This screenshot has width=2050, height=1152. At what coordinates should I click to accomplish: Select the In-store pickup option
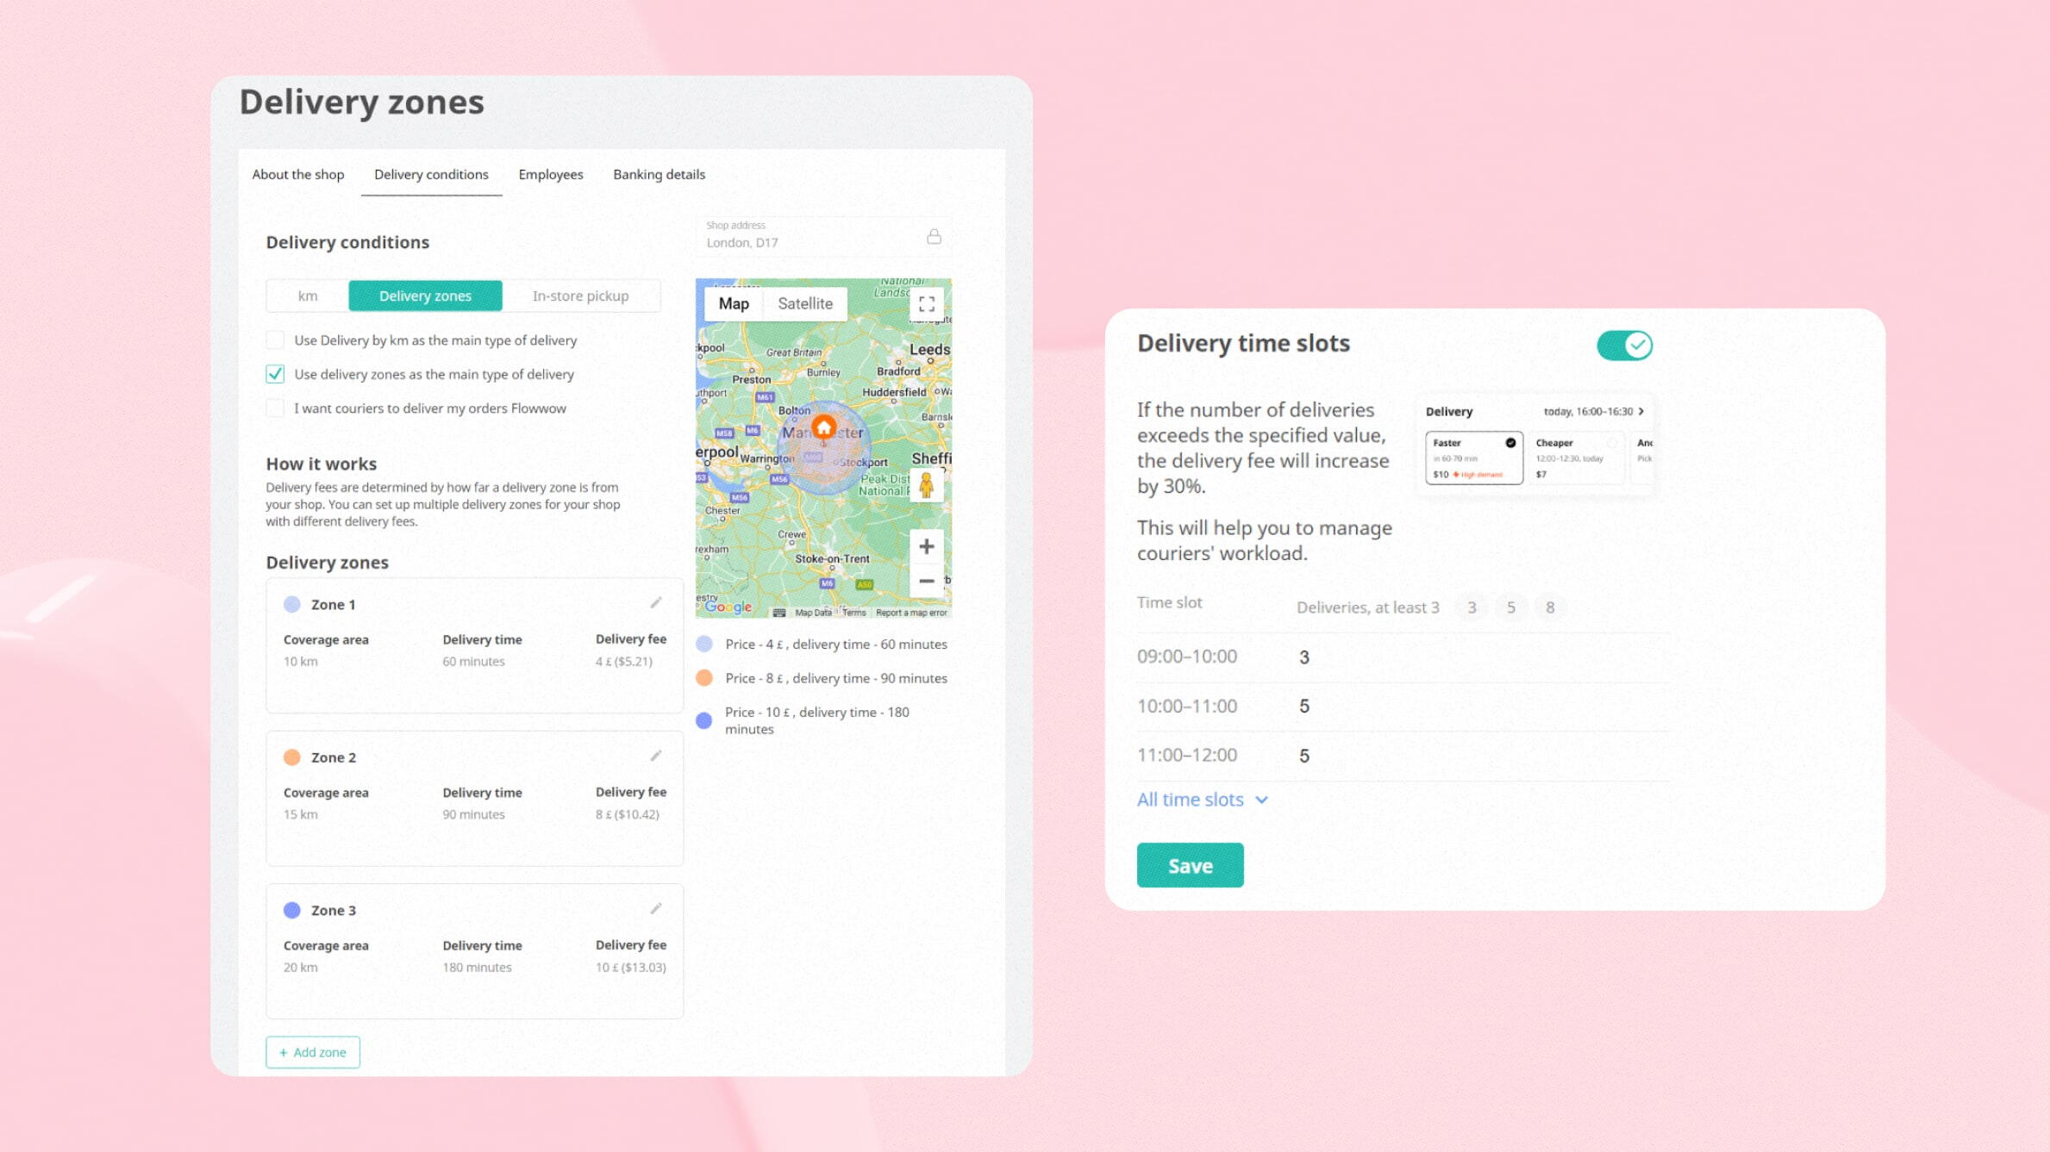[580, 296]
